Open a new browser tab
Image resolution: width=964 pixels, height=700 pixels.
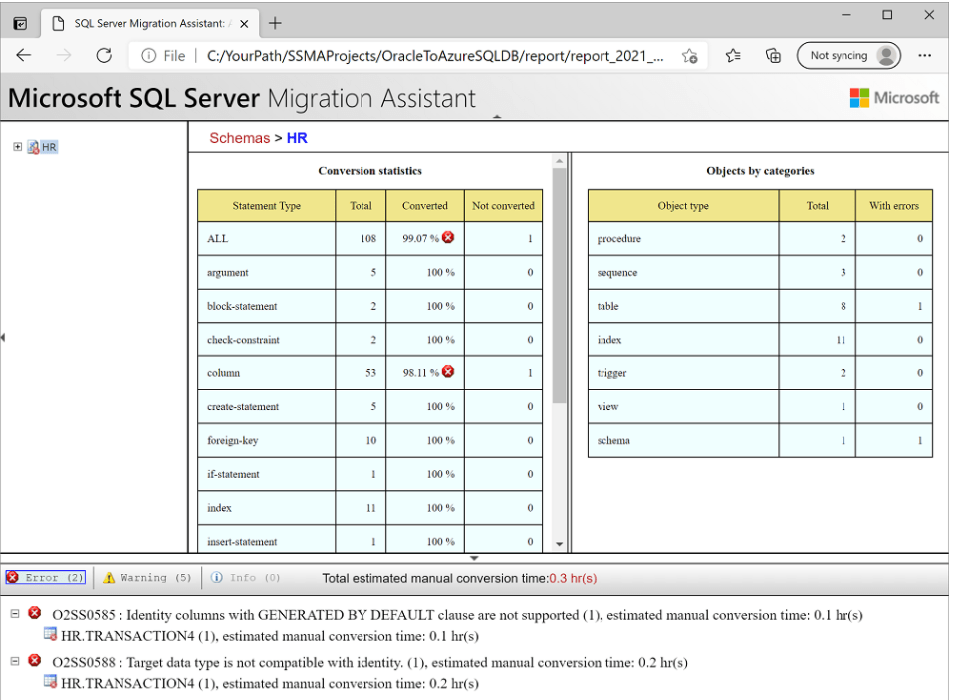pos(276,23)
